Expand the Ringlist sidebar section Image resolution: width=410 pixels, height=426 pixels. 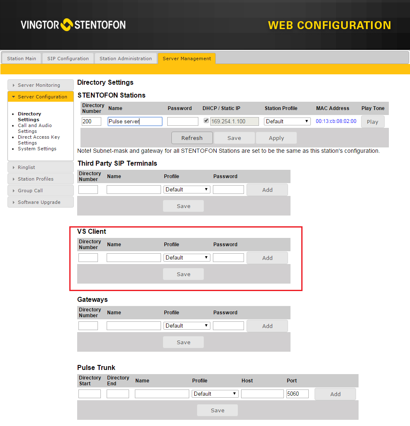click(x=40, y=167)
